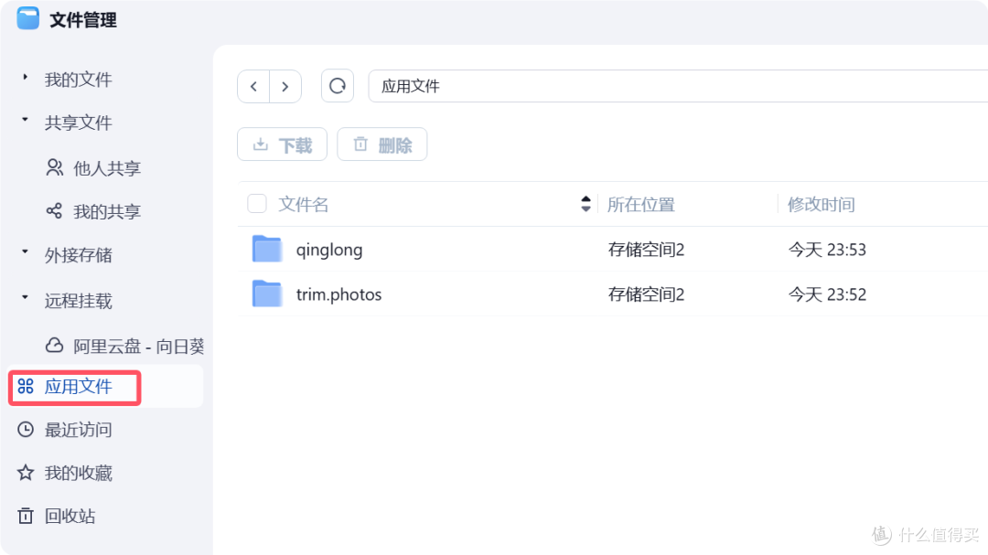
Task: Click the qinglong folder icon
Action: tap(266, 248)
